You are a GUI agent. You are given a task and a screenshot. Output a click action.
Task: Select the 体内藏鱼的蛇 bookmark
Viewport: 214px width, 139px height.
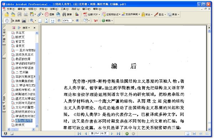click(24, 81)
